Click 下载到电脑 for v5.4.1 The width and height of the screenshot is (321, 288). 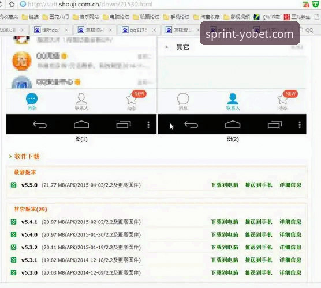point(225,222)
